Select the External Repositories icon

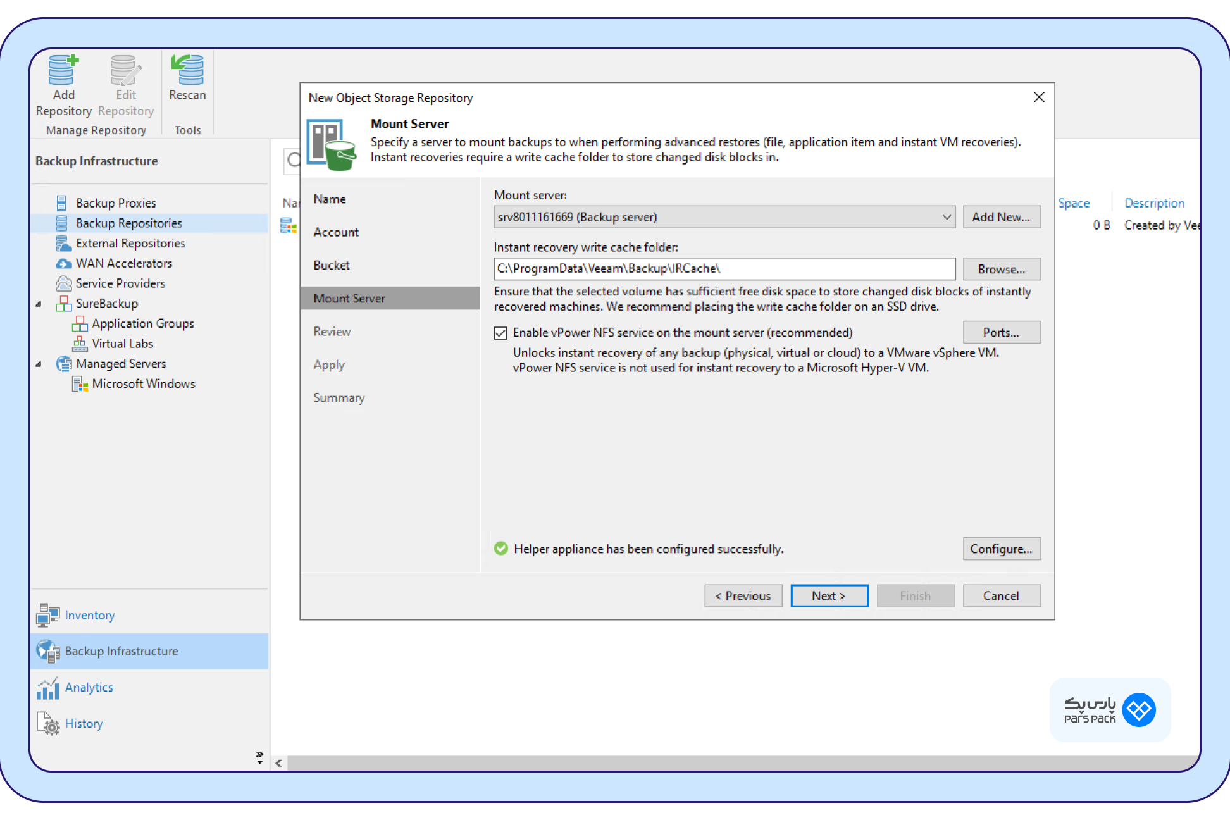(63, 244)
